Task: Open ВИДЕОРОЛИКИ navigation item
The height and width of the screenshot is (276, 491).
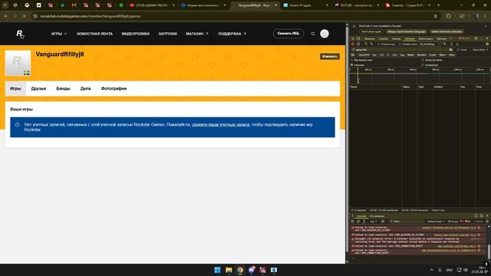Action: 136,34
